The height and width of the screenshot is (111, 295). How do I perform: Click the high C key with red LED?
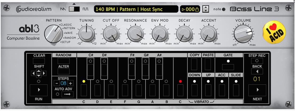tap(180, 90)
